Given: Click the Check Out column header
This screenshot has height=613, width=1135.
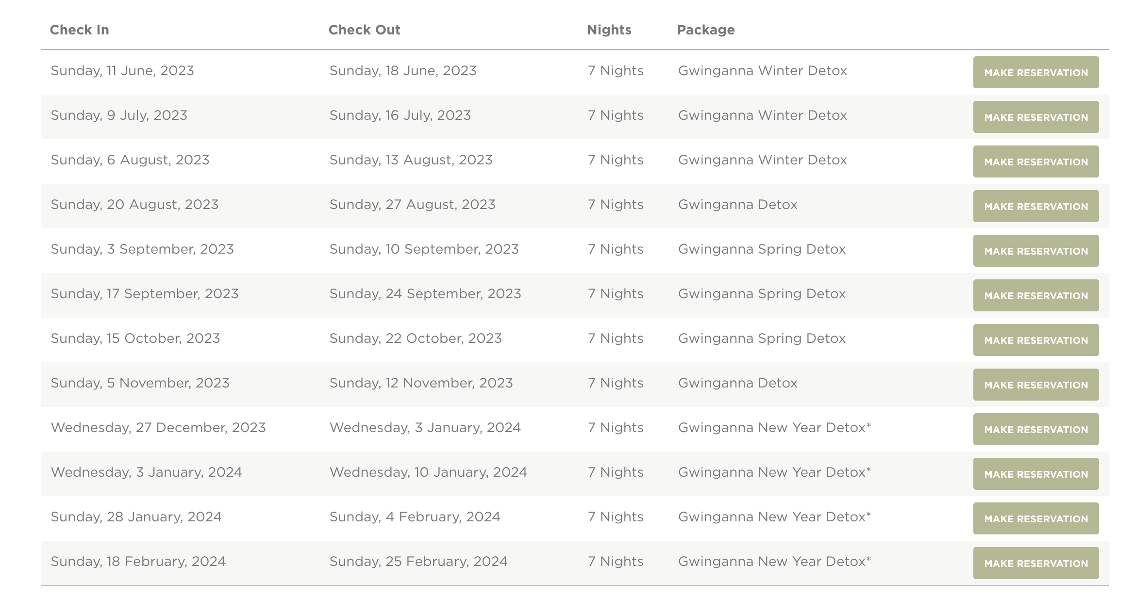Looking at the screenshot, I should click(x=364, y=30).
